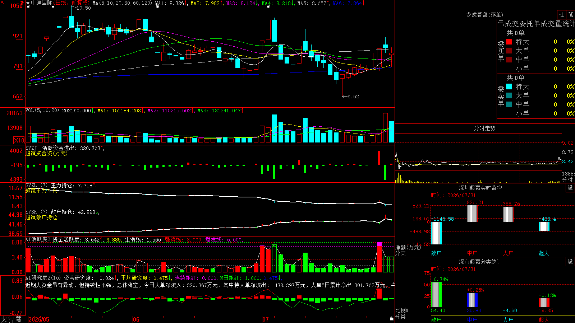Click the dark red 中单 swatch under 委买单
Viewport: 575px width, 323px height.
[509, 60]
